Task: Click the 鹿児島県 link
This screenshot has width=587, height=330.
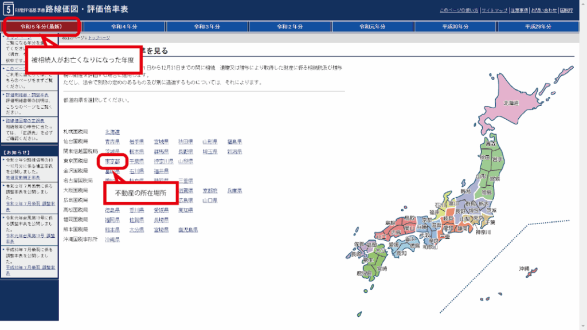Action: click(187, 230)
